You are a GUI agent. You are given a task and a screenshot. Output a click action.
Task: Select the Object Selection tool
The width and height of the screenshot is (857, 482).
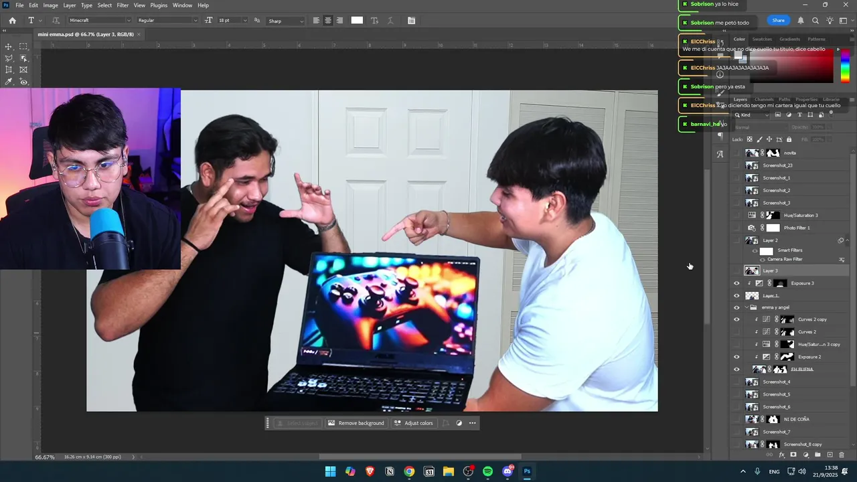[x=23, y=58]
